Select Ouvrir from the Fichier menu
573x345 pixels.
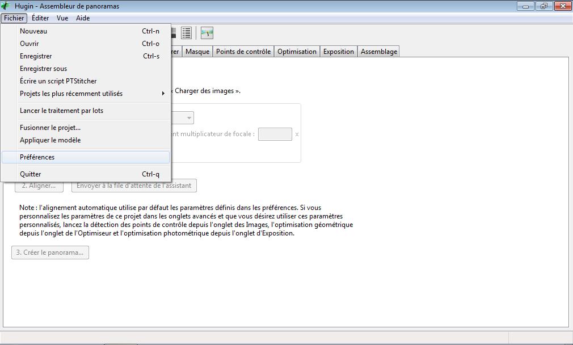86,44
